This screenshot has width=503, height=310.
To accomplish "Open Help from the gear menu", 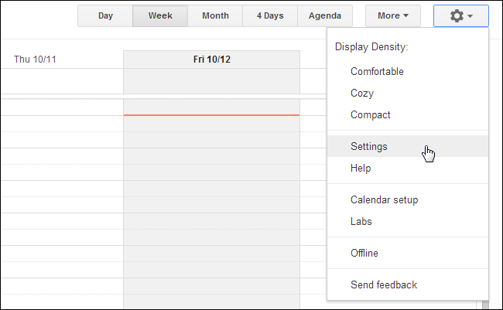I will [361, 168].
